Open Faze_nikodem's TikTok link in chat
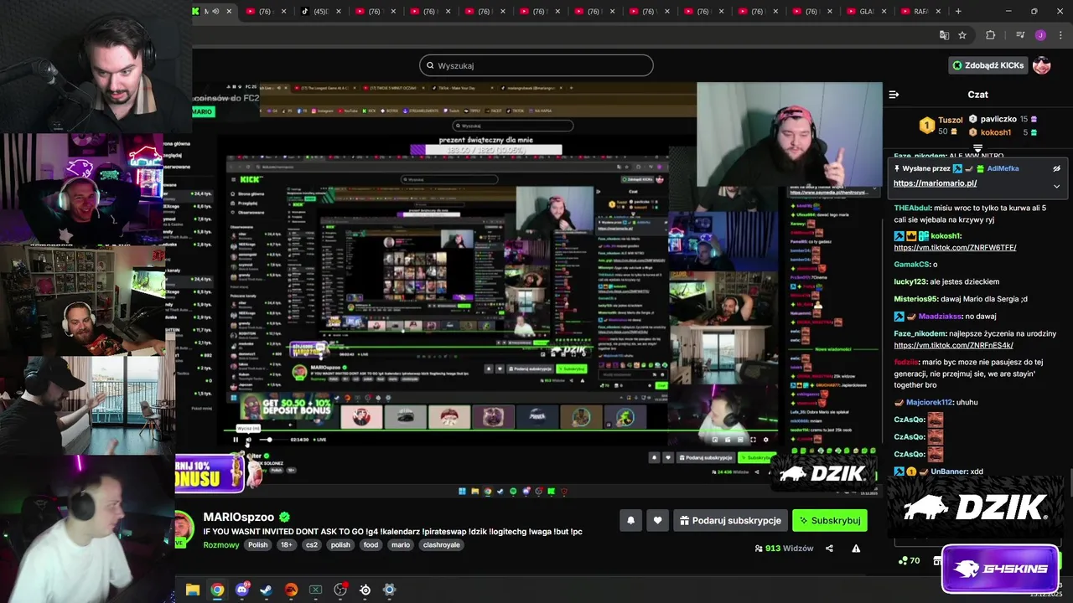The width and height of the screenshot is (1073, 603). 953,345
